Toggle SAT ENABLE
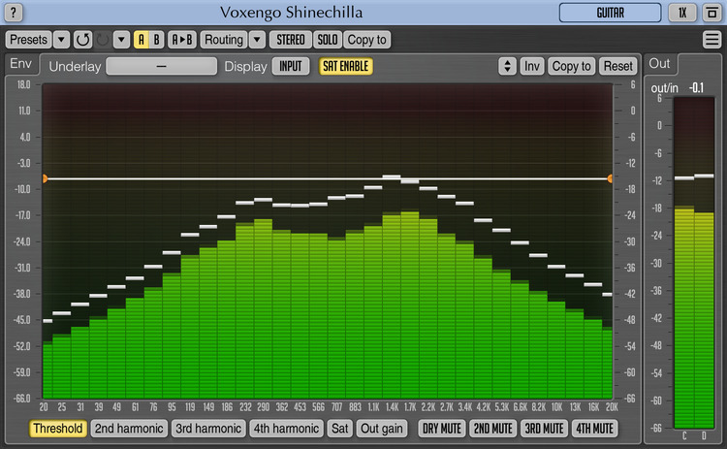The height and width of the screenshot is (449, 727). (345, 66)
